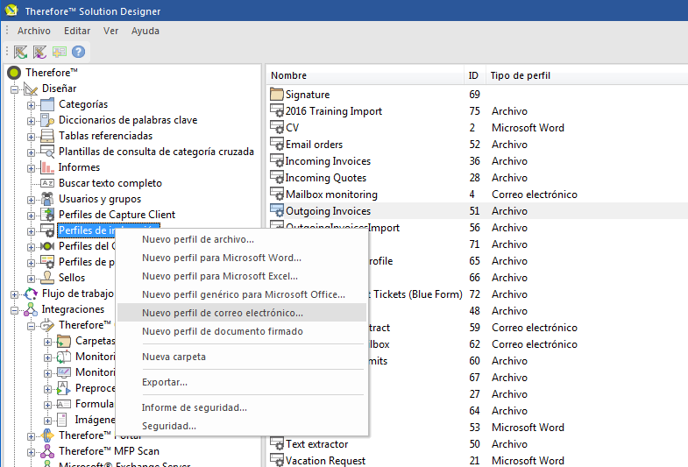Click the Buscar texto completo icon
The image size is (688, 467).
coord(47,183)
